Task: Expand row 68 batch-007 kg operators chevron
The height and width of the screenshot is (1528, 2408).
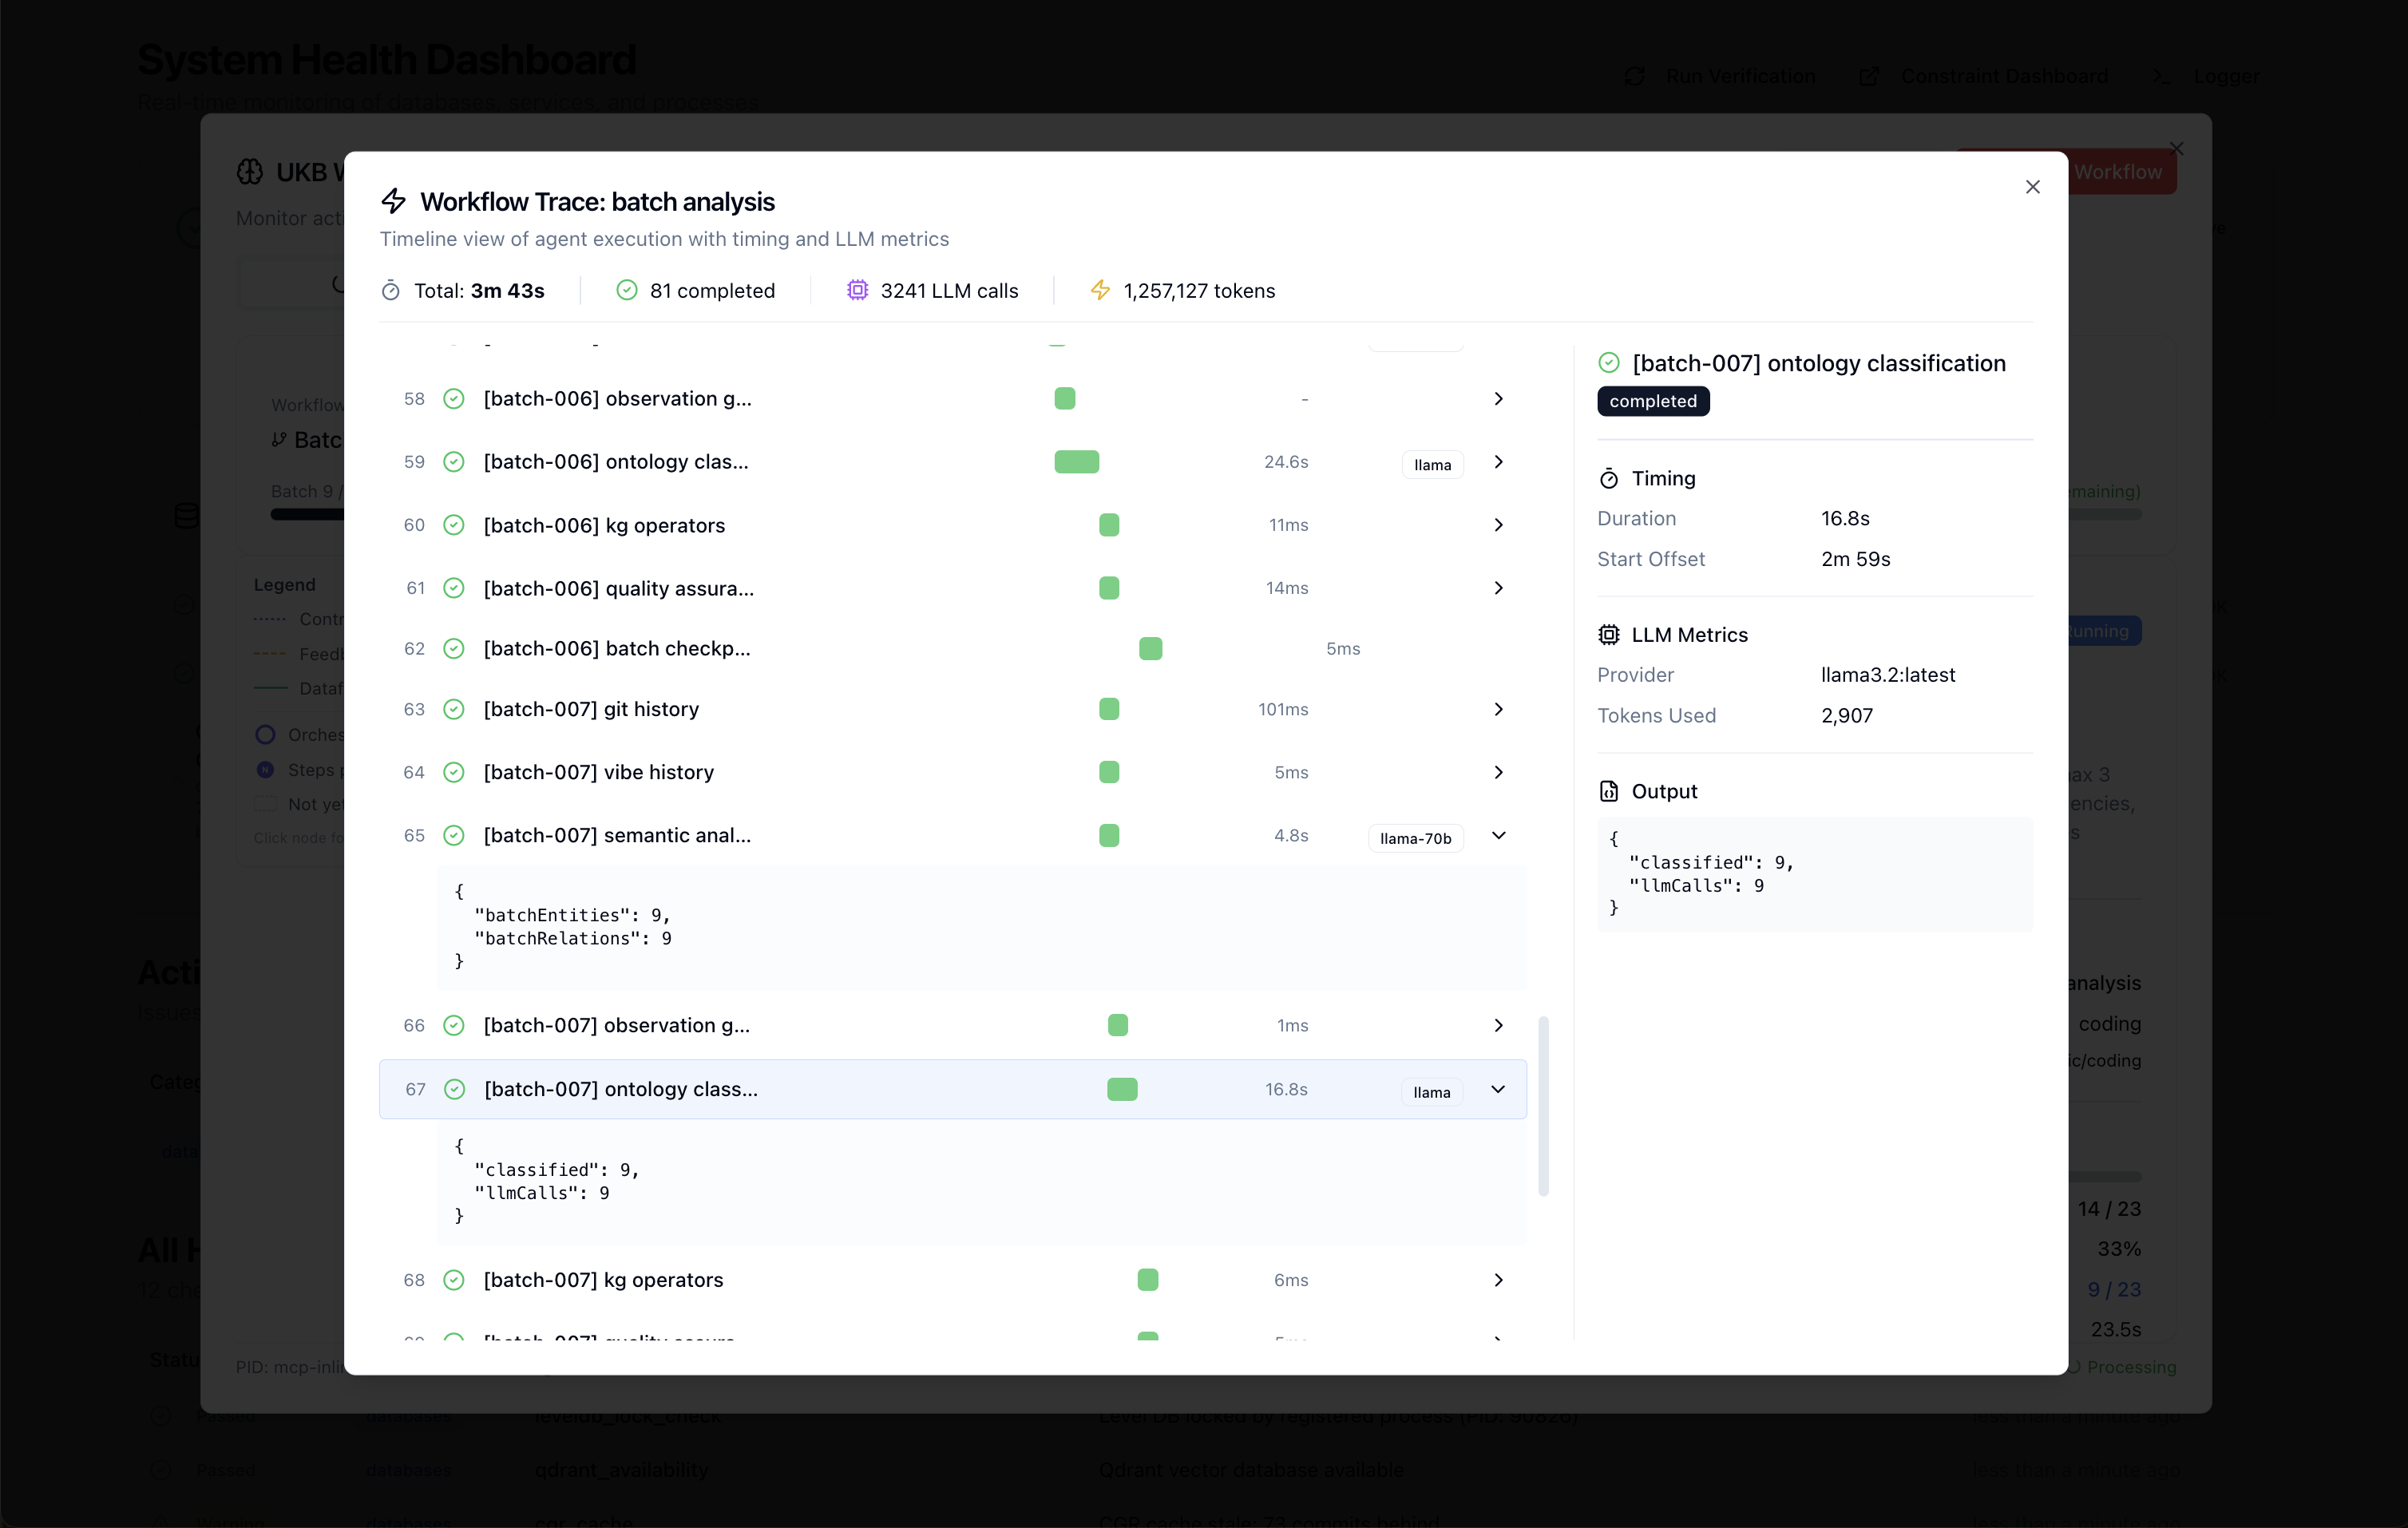Action: (1498, 1280)
